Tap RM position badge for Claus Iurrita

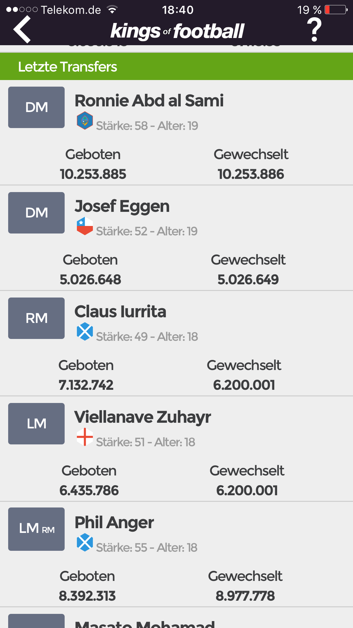pos(36,318)
